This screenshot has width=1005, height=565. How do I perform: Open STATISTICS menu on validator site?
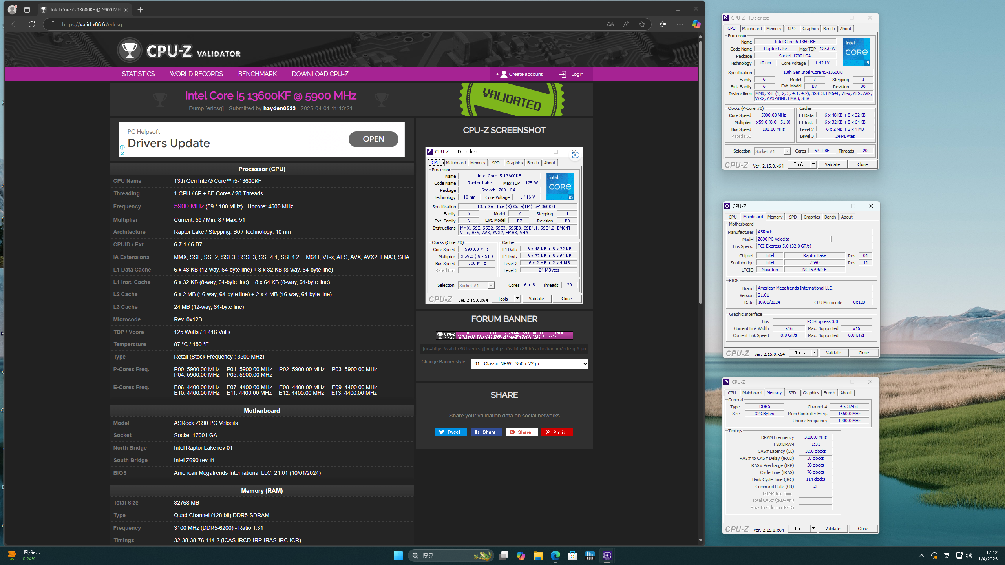138,74
